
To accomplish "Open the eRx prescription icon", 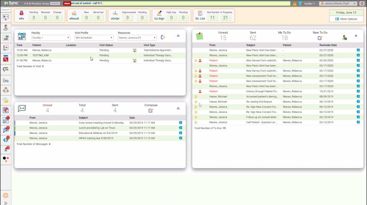I will click(21, 13).
